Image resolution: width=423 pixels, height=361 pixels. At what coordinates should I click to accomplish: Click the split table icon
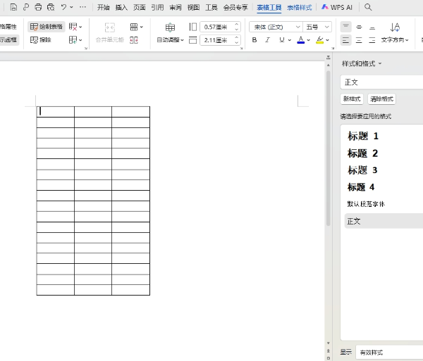pyautogui.click(x=134, y=40)
